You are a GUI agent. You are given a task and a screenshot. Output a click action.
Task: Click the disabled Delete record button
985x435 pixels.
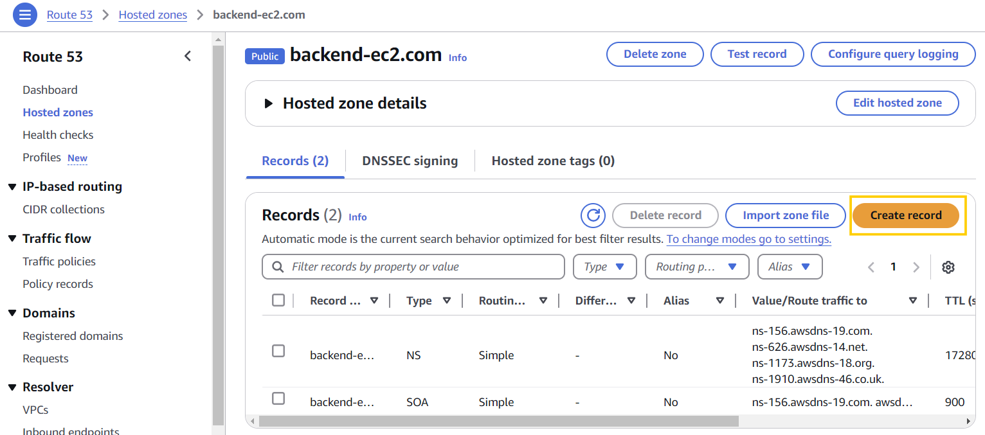tap(665, 215)
